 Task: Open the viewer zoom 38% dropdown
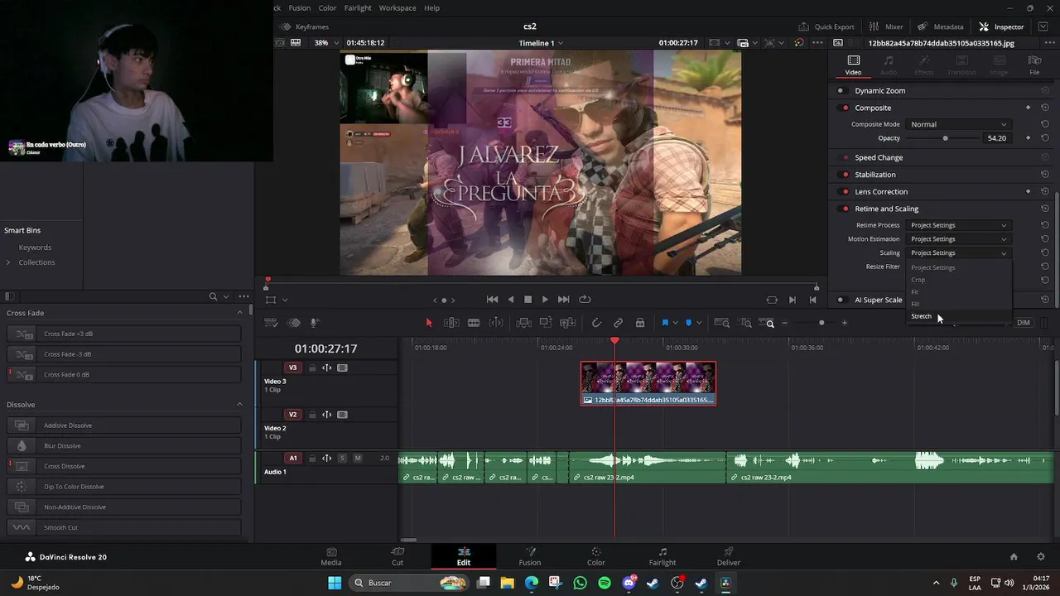click(x=327, y=42)
